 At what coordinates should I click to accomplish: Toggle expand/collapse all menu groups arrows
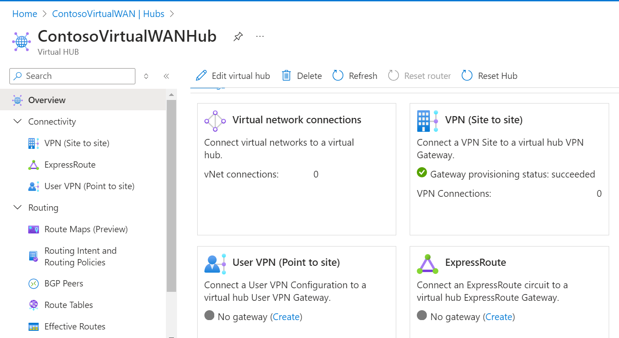146,76
